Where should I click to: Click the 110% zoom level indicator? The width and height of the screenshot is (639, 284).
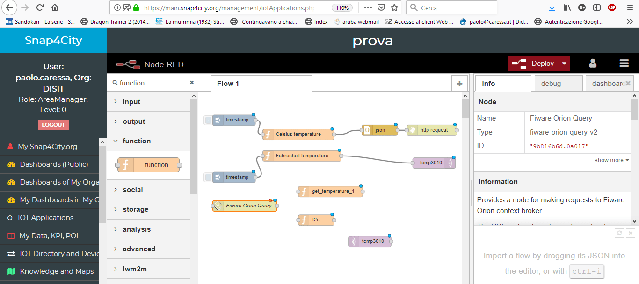(x=342, y=7)
